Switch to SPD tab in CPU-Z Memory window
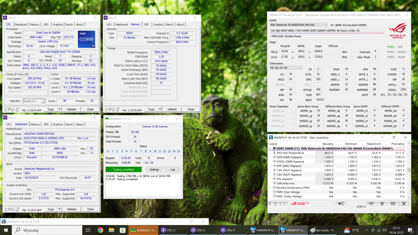This screenshot has width=418, height=235. coord(146,25)
